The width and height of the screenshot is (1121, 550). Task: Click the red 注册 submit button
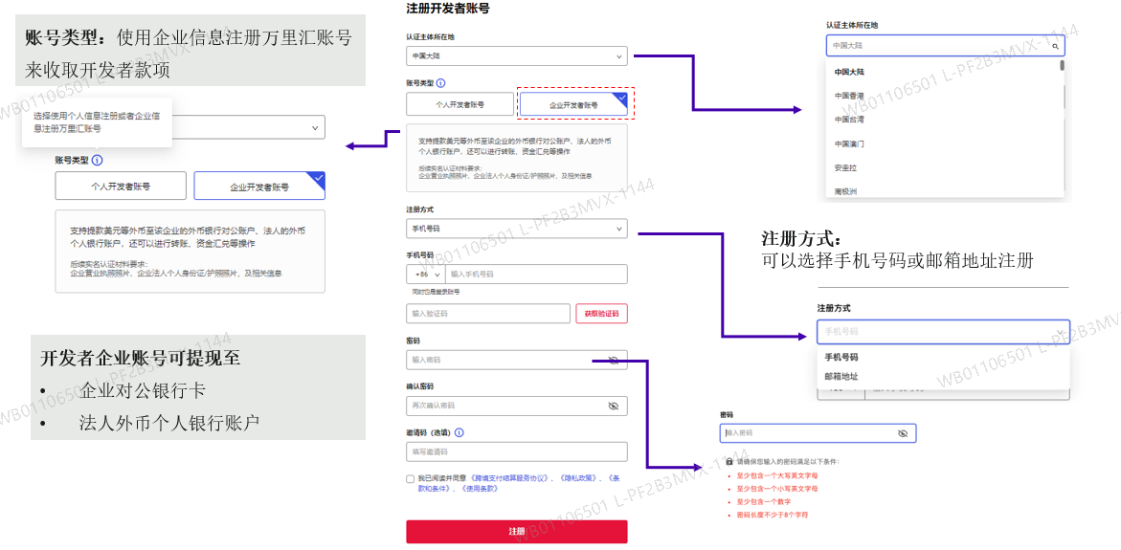pyautogui.click(x=517, y=532)
